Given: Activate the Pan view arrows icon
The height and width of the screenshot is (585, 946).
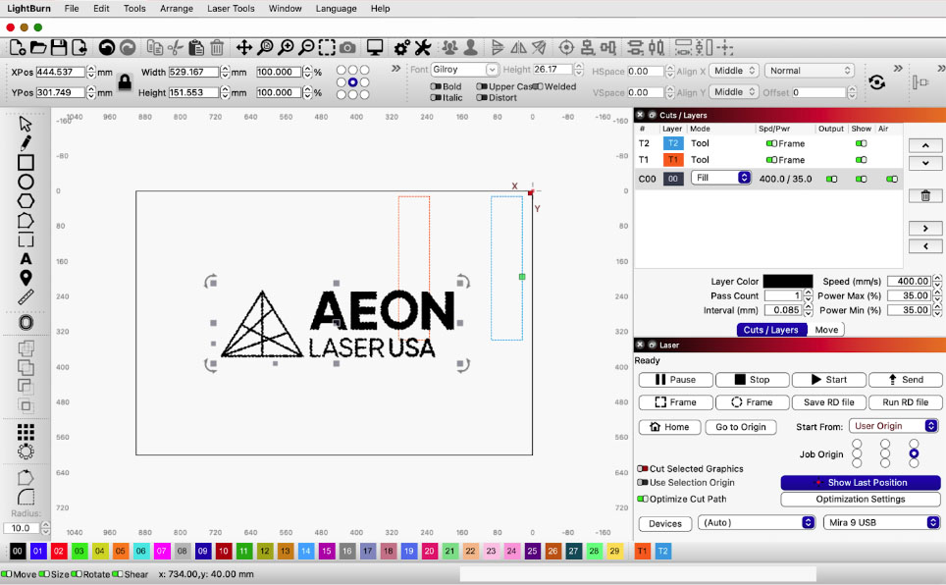Looking at the screenshot, I should click(x=243, y=47).
